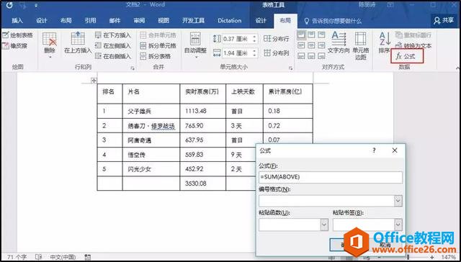Select Align Center Right alignment icon
Screen dimensions: 461x262
[x=321, y=45]
